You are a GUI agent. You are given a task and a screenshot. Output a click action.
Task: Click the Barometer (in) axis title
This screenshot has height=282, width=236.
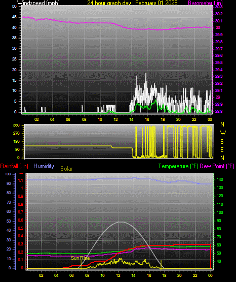point(205,3)
